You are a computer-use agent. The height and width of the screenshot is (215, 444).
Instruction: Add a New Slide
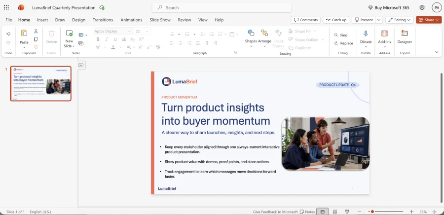point(69,39)
